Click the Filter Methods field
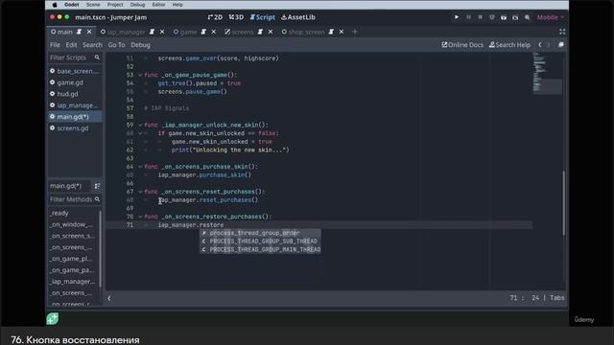Viewport: 614px width, 345px height. tap(75, 199)
